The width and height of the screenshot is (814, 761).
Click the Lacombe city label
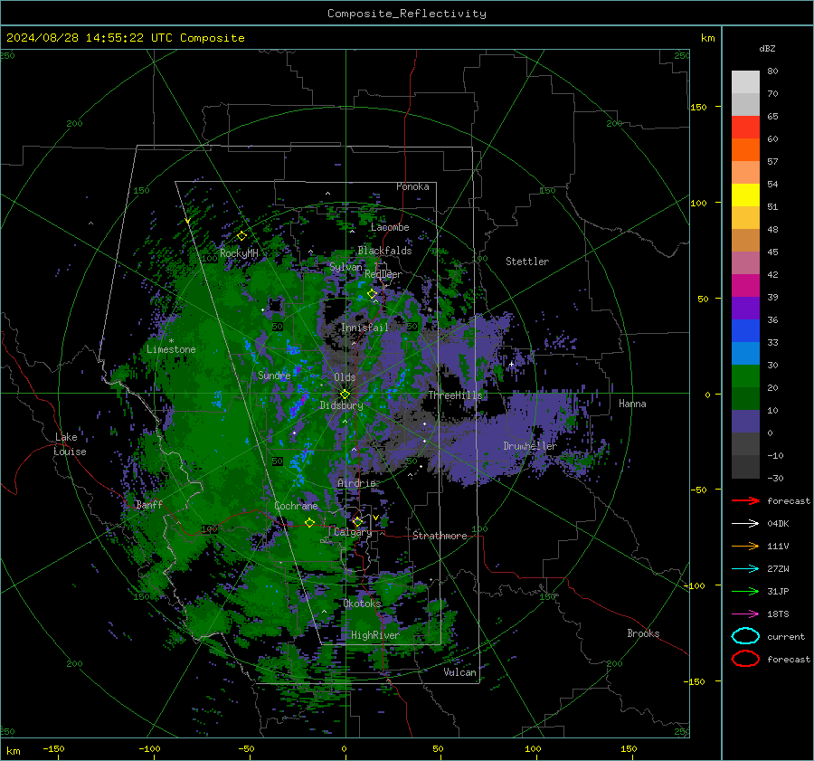(390, 227)
